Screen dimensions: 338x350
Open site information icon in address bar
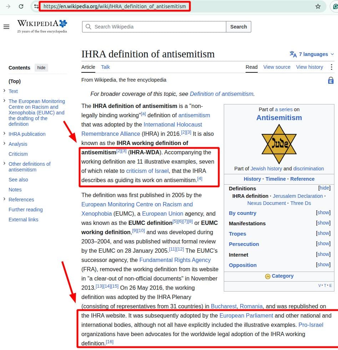(x=36, y=6)
